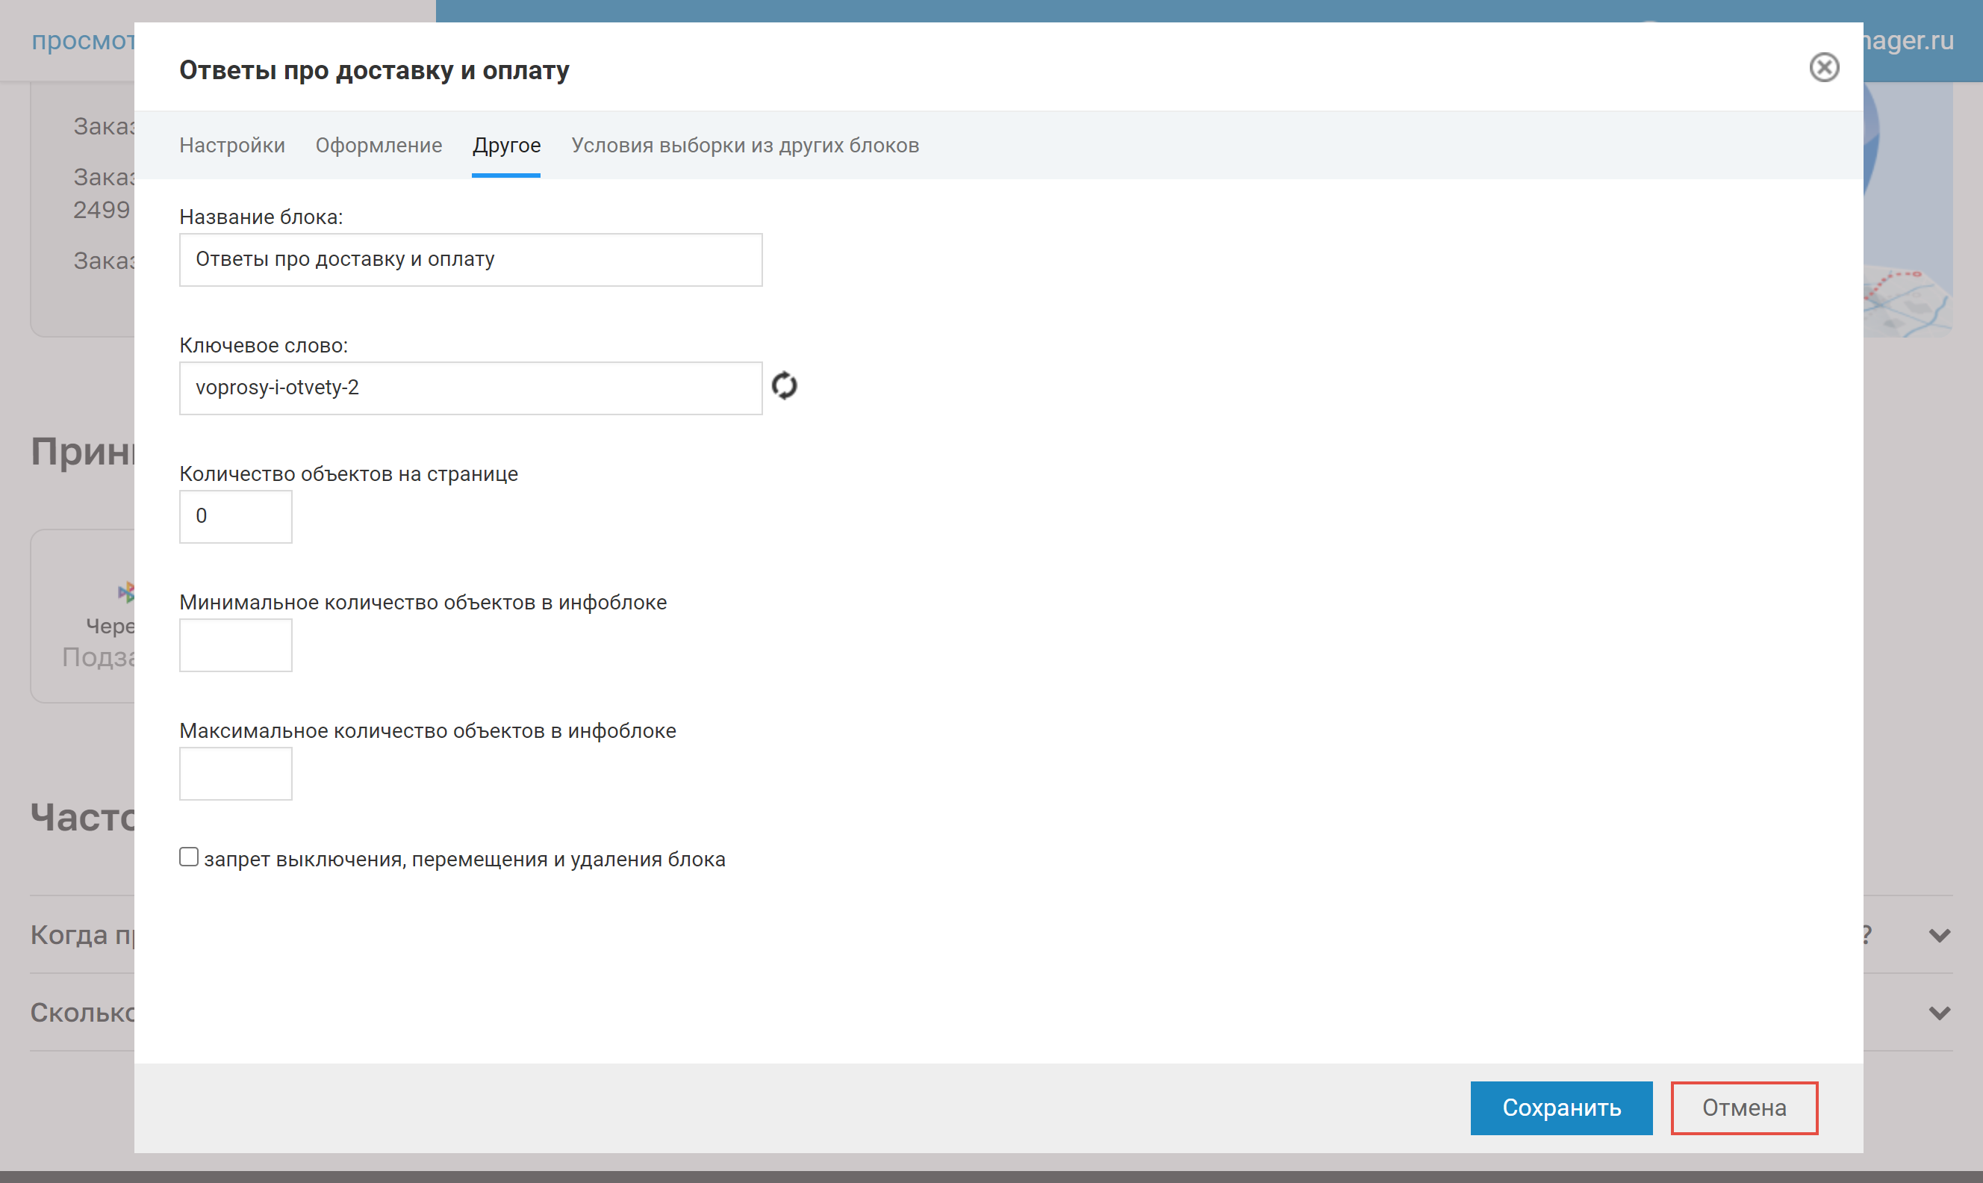Expand the second FAQ question chevron

click(1938, 1013)
